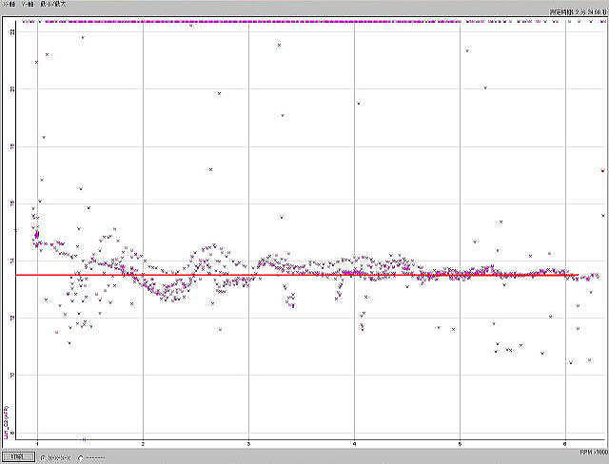Click the measurement time readout above the chart
609x464 pixels.
(578, 12)
